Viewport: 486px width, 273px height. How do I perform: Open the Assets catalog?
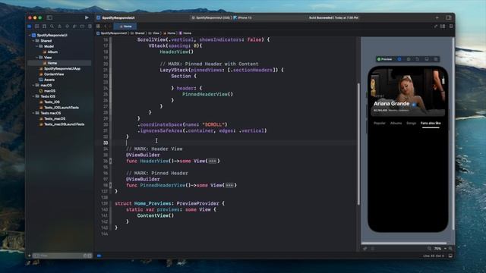click(x=47, y=80)
